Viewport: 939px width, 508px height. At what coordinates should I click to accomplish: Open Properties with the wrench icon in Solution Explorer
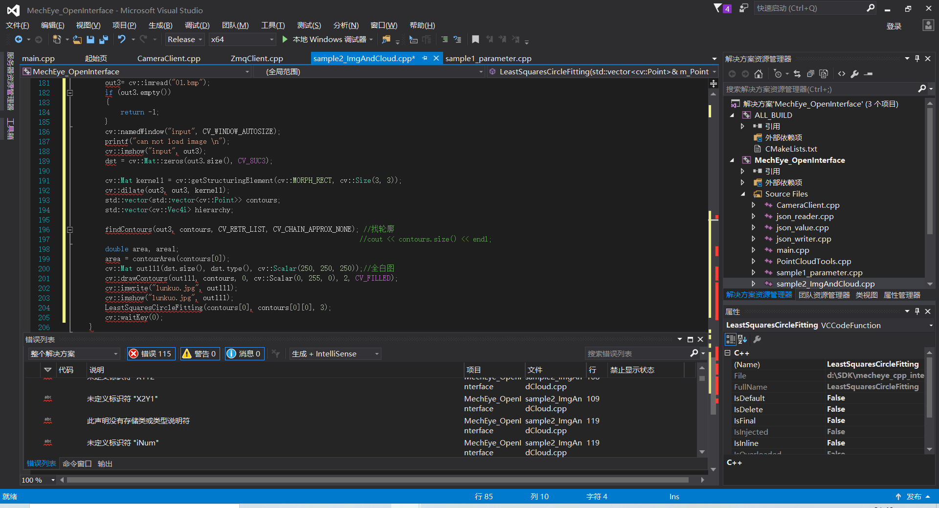tap(855, 74)
